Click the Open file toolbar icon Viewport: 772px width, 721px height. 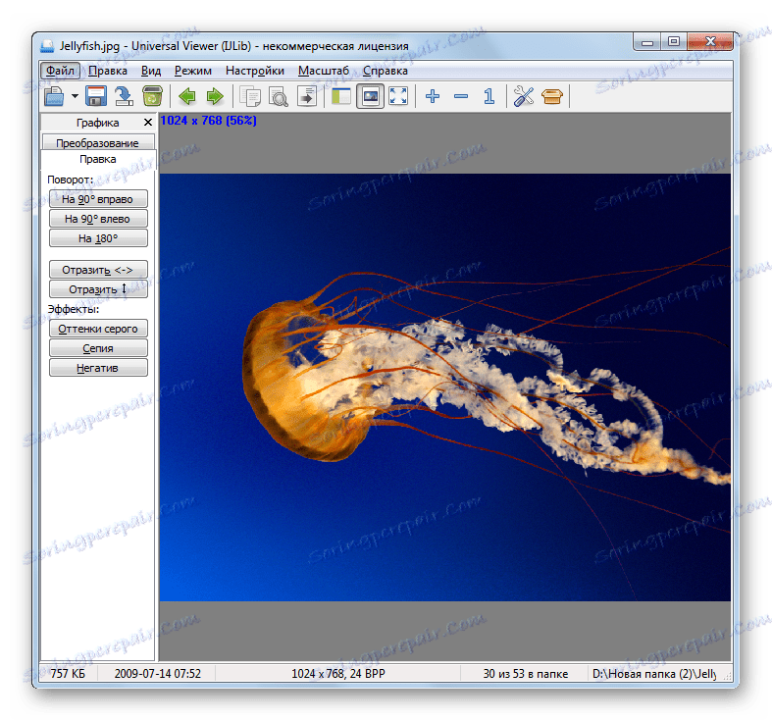[55, 96]
